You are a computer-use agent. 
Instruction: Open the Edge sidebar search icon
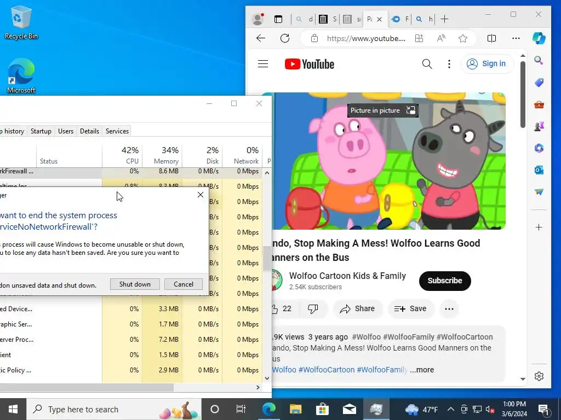click(539, 60)
